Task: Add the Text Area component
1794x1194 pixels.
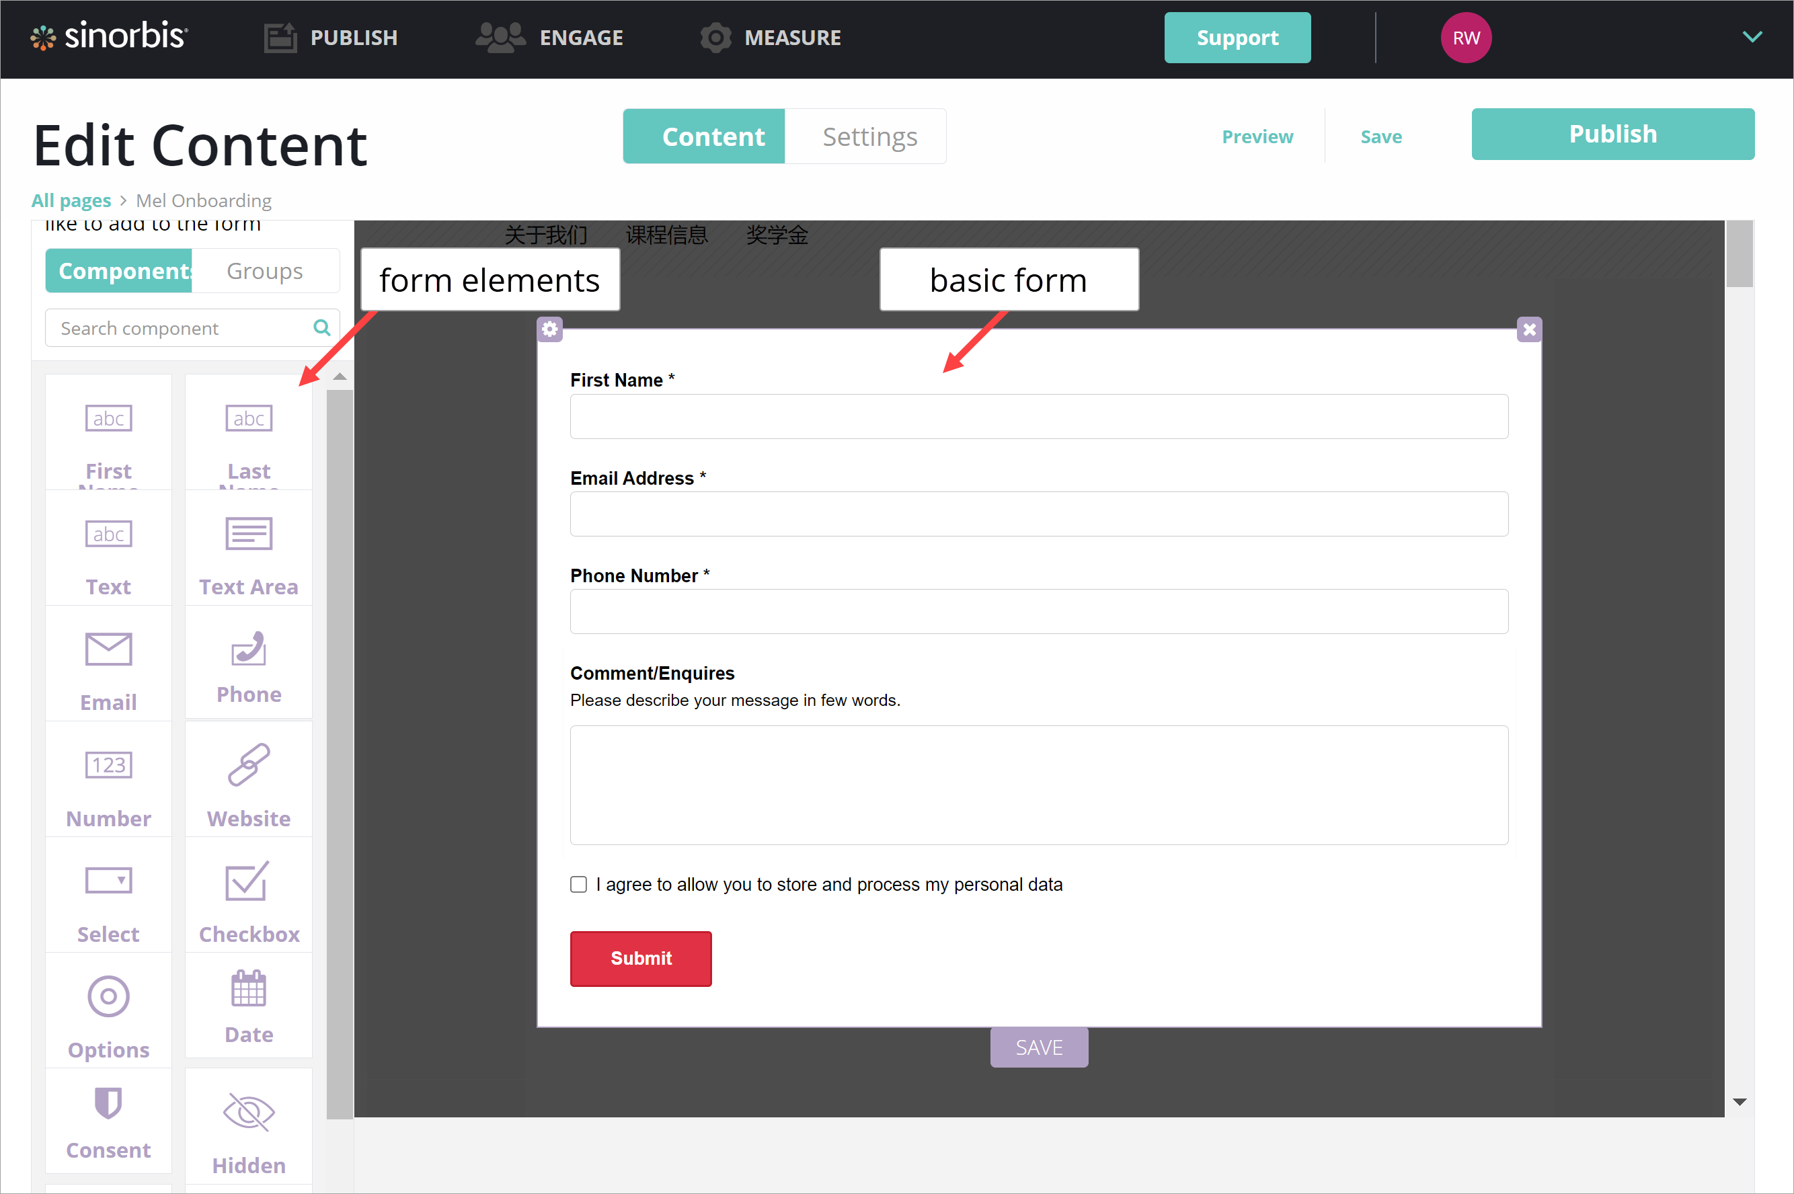Action: click(248, 550)
